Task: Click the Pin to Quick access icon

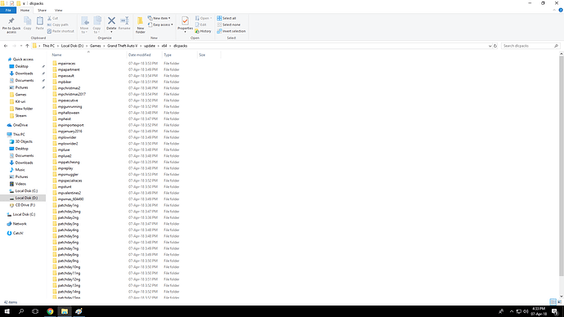Action: tap(11, 21)
